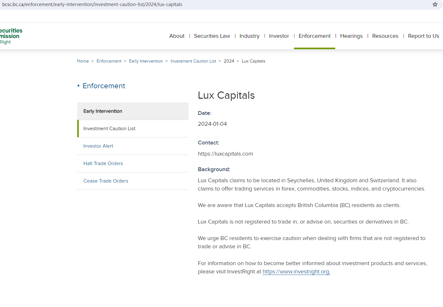The height and width of the screenshot is (307, 443).
Task: Click the Background: label
Action: (x=214, y=169)
